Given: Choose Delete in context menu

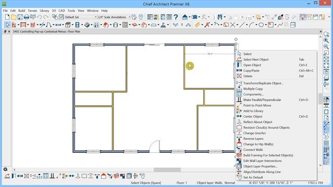Looking at the screenshot, I should [x=276, y=76].
